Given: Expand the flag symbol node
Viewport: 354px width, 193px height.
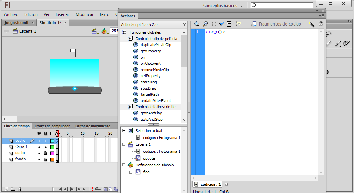Looking at the screenshot, I should [131, 172].
